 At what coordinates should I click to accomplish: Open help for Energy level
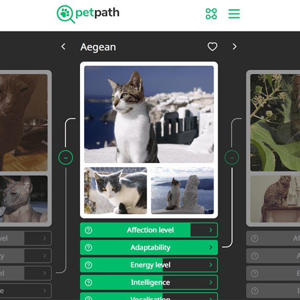pyautogui.click(x=88, y=265)
